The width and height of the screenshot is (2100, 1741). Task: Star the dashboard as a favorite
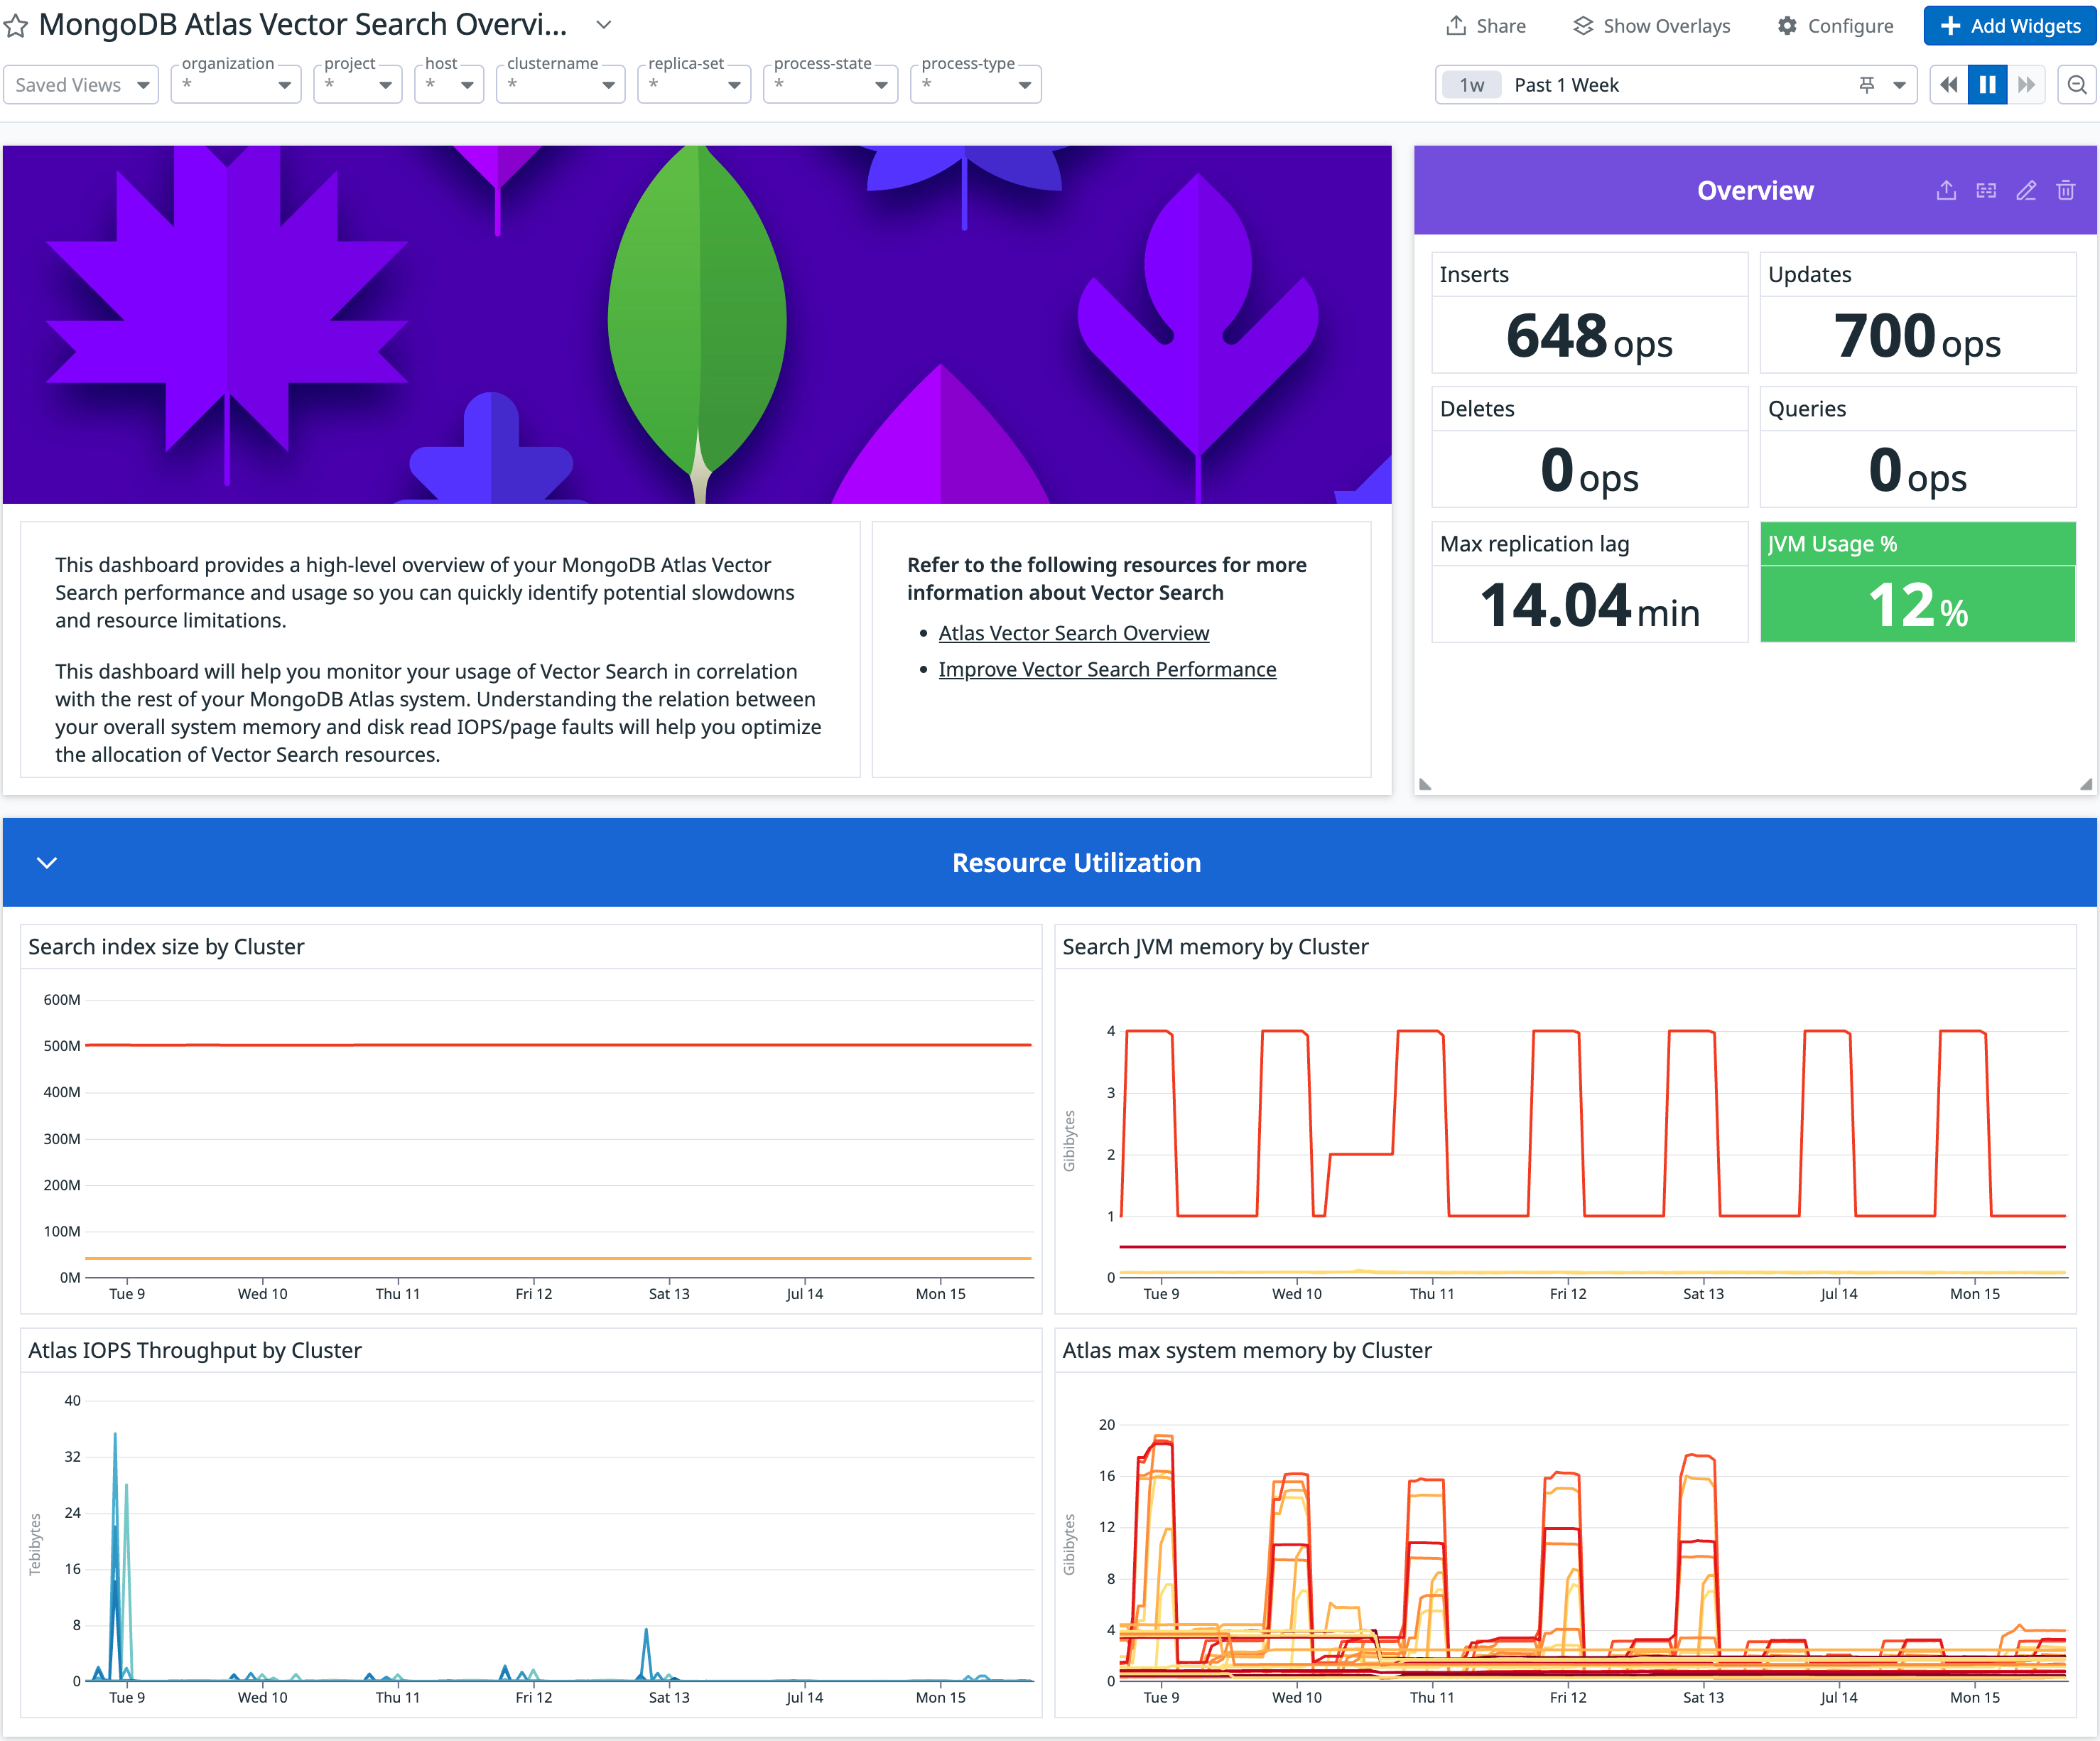[x=16, y=26]
